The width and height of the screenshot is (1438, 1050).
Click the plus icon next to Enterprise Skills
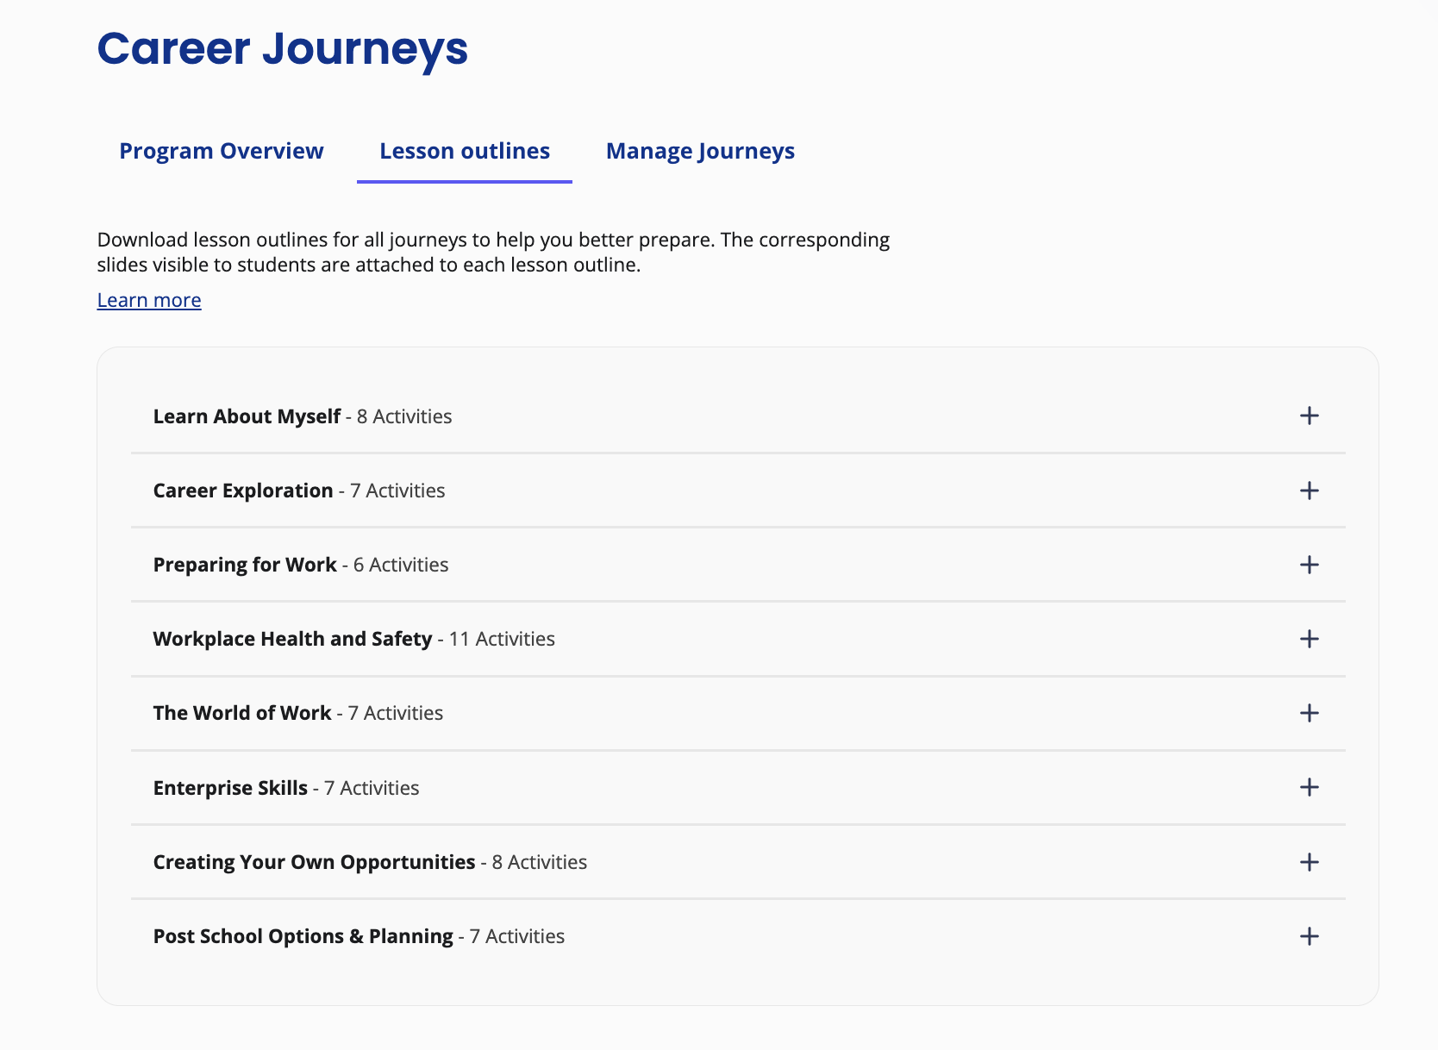click(x=1310, y=787)
